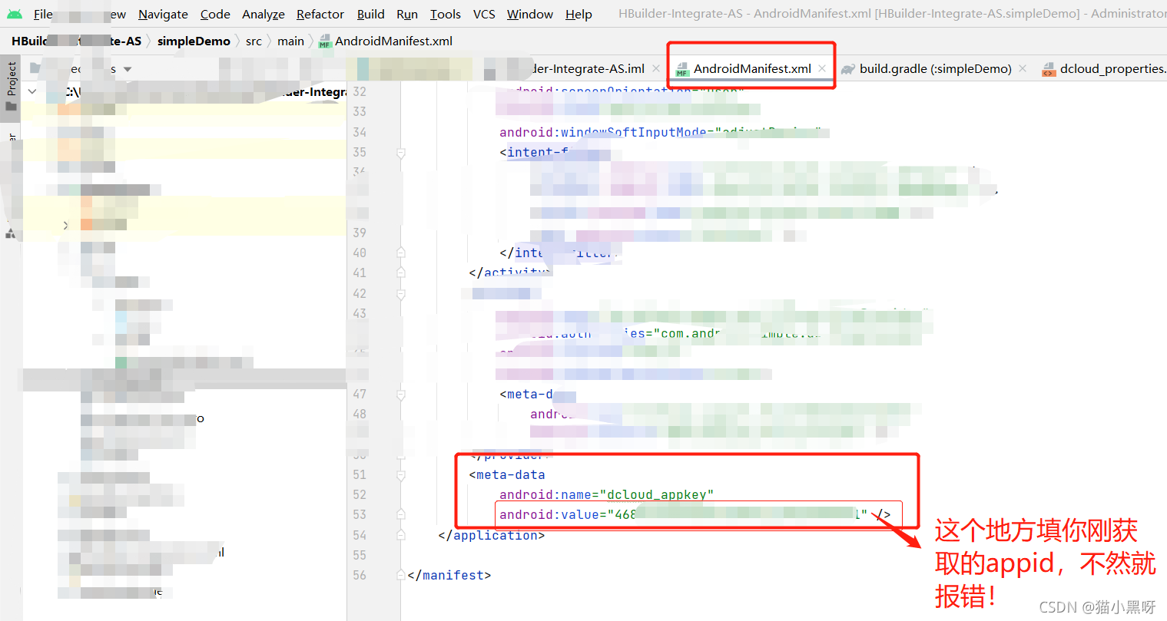1167x621 pixels.
Task: Select main in the breadcrumb bar
Action: (290, 41)
